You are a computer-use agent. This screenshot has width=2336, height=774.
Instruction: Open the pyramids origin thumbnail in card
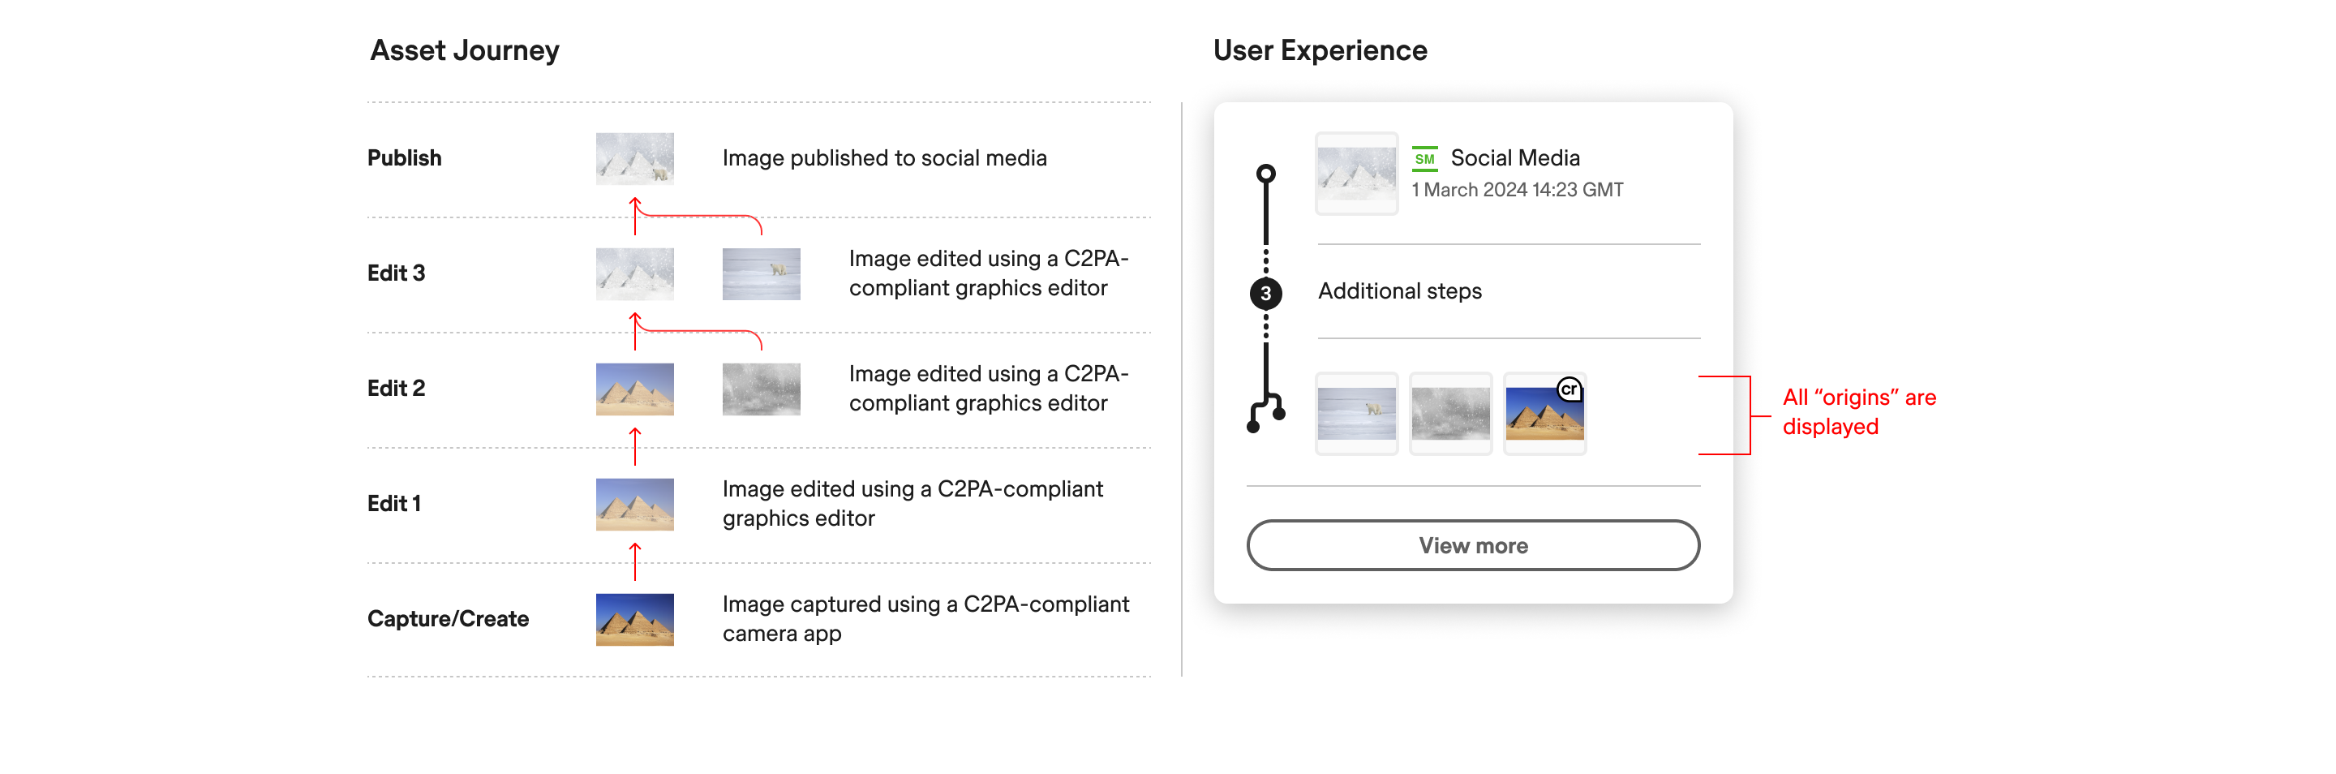point(1544,415)
